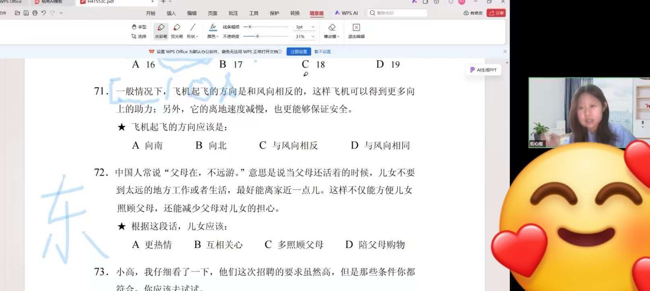This screenshot has width=650, height=291.
Task: Open the 插入 ribbon tab
Action: tap(171, 13)
